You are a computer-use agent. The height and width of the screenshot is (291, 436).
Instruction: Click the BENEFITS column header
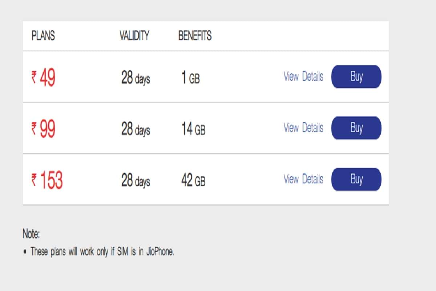coord(195,36)
